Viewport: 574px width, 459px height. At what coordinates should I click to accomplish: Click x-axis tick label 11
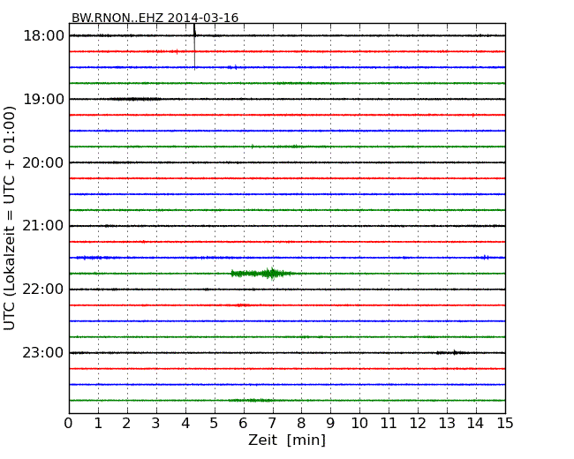click(x=389, y=424)
